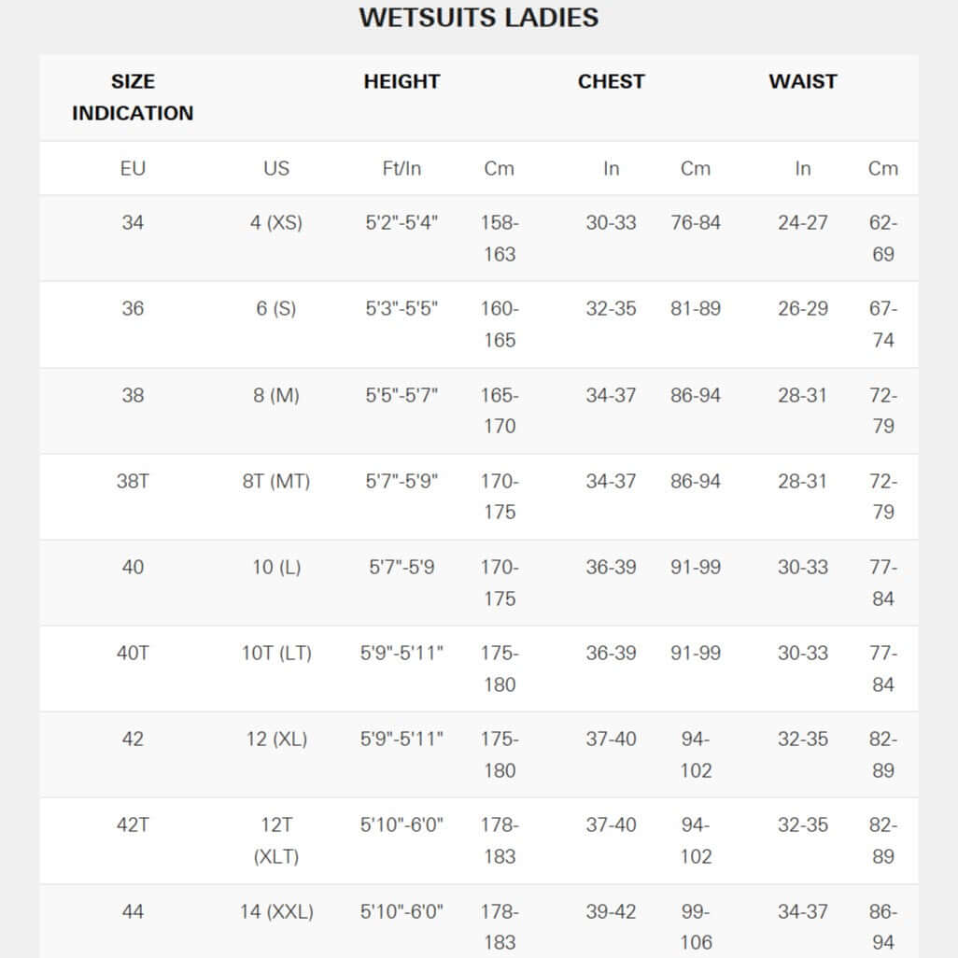The image size is (958, 958).
Task: Click the 14 (XXL) US size cell
Action: click(276, 911)
